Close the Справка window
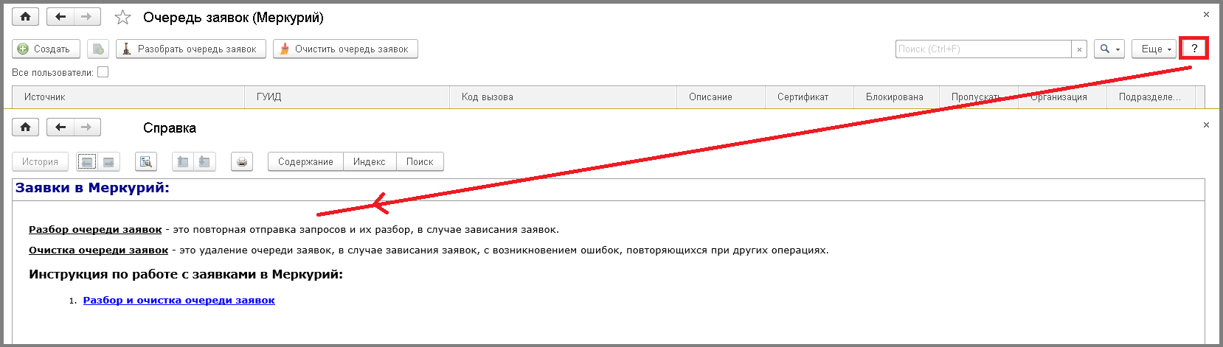Image resolution: width=1223 pixels, height=347 pixels. (x=1206, y=125)
